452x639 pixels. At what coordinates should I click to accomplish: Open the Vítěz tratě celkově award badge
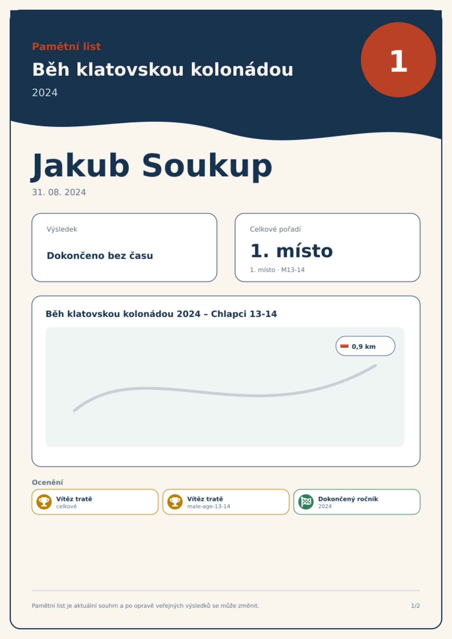[x=95, y=502]
